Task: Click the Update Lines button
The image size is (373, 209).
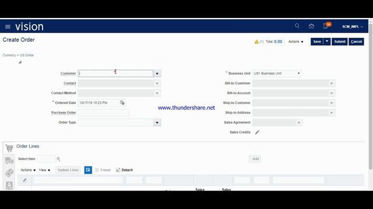Action: coord(68,170)
